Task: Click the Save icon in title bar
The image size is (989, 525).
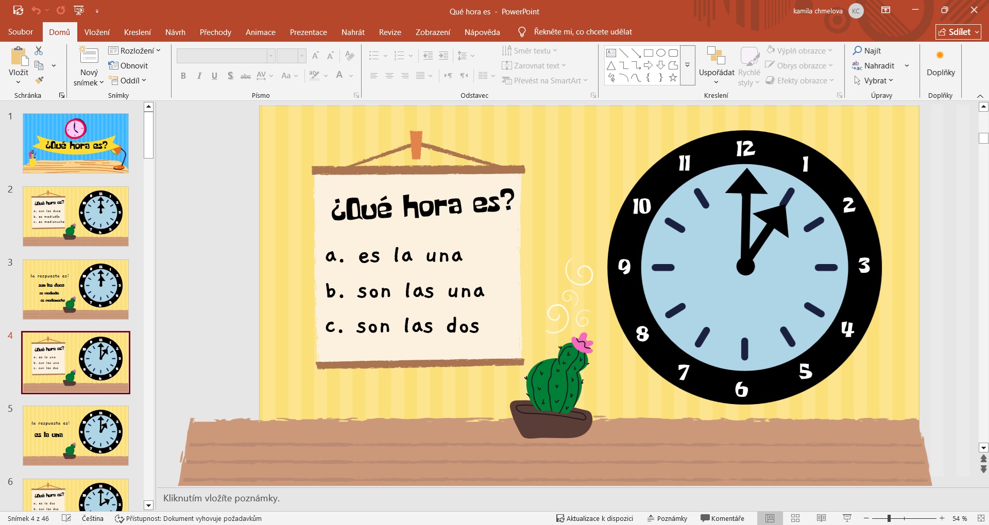Action: (18, 10)
